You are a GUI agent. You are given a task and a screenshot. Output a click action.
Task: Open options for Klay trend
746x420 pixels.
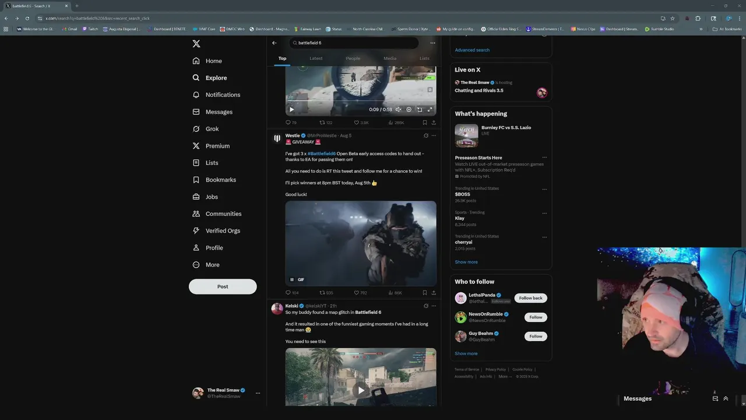[x=544, y=213]
